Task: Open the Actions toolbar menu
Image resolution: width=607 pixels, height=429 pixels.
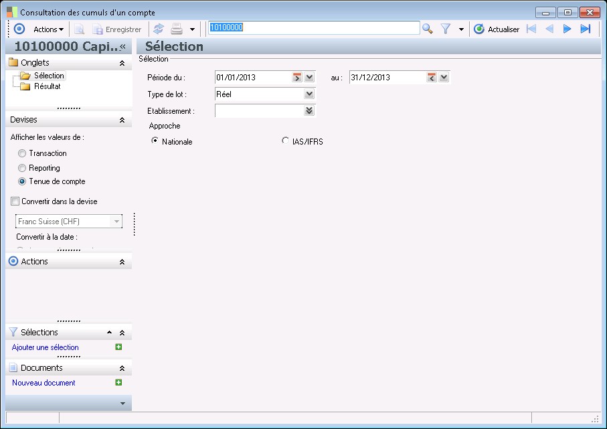Action: [x=48, y=29]
